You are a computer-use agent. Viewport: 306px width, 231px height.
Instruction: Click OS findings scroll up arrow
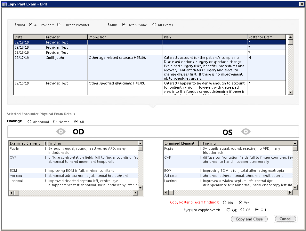click(295, 143)
